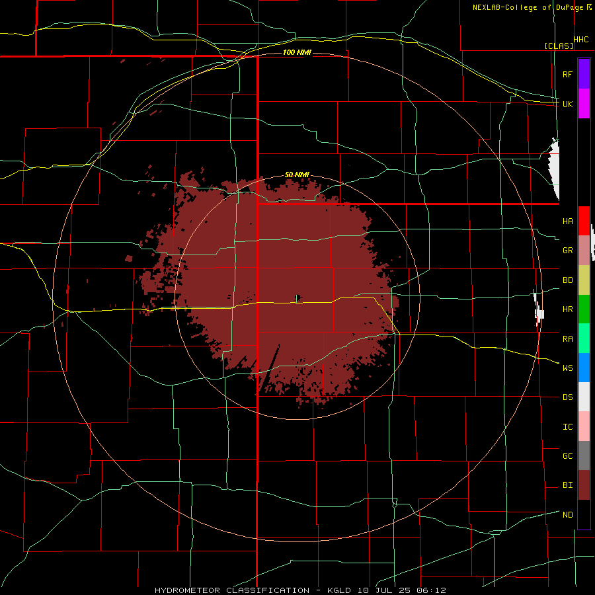Click the radar site gap at echo center
The height and width of the screenshot is (595, 595).
click(298, 297)
